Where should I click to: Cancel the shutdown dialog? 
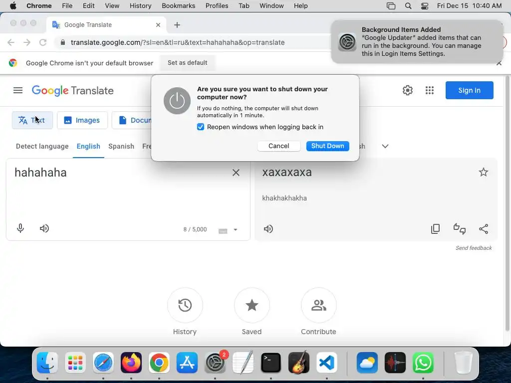pos(278,146)
